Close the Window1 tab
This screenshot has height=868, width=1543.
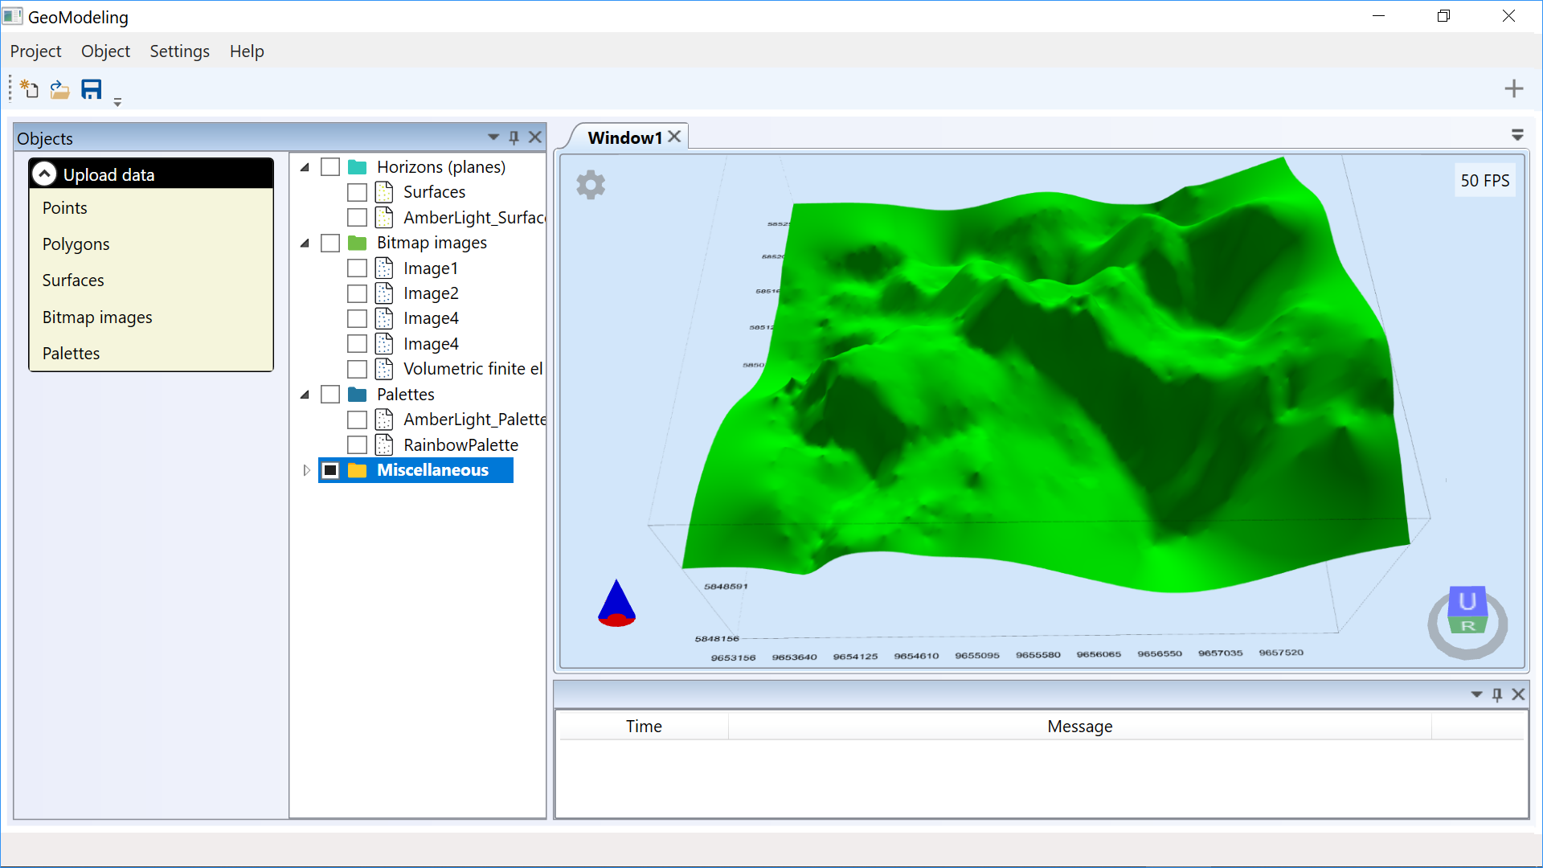point(675,137)
